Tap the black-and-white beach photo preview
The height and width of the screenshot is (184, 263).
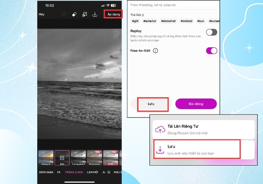pos(79,84)
